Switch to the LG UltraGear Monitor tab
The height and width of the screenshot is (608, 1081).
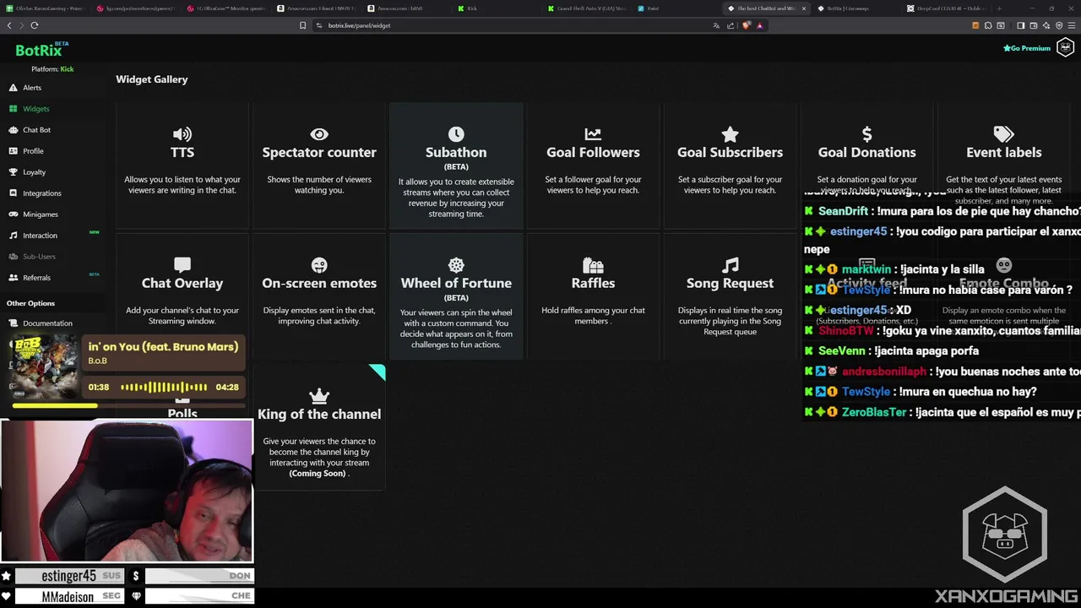tap(228, 8)
